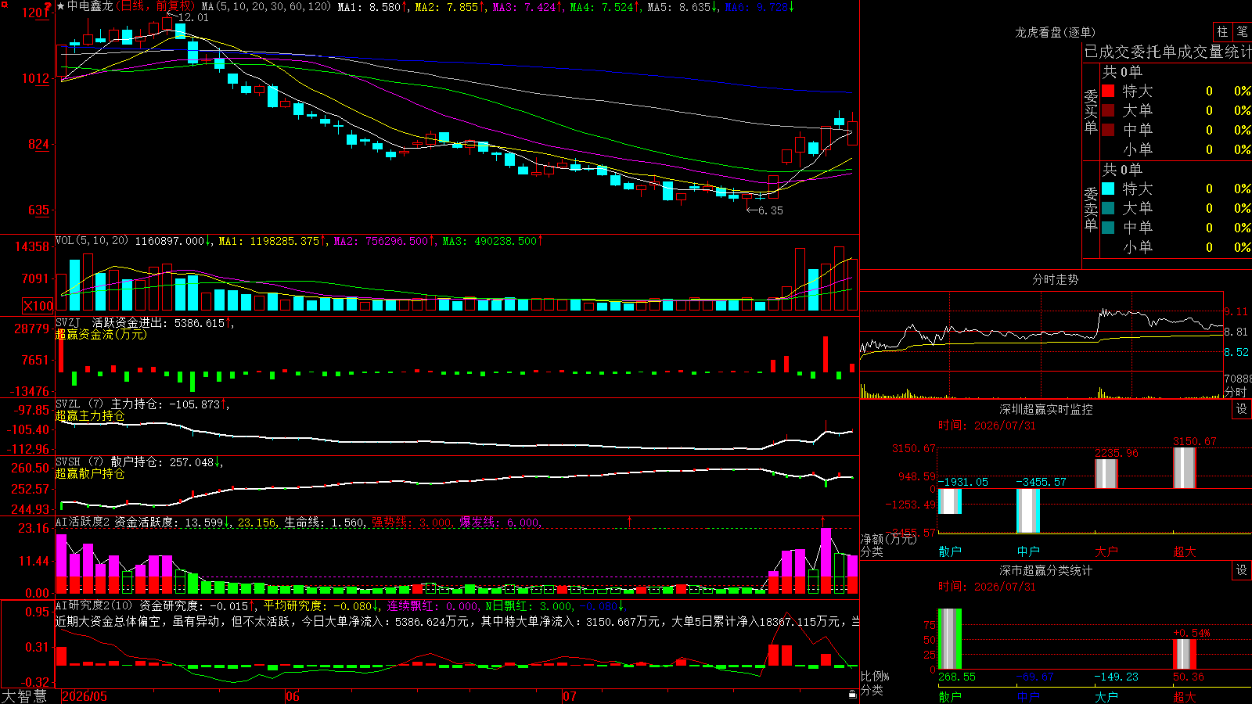Click the 日线, 前复权 period label
Image resolution: width=1252 pixels, height=704 pixels.
pos(156,6)
